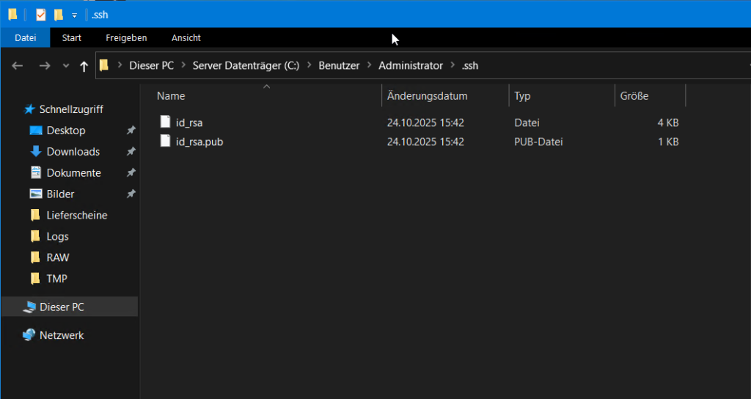The height and width of the screenshot is (399, 751).
Task: Open Downloads in the Schnellzugriff list
Action: point(73,152)
